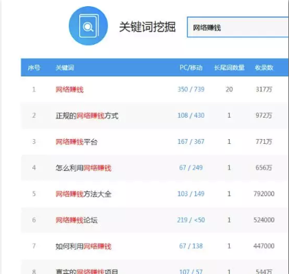Open keyword 如何利用网络赚钱

[x=83, y=246]
